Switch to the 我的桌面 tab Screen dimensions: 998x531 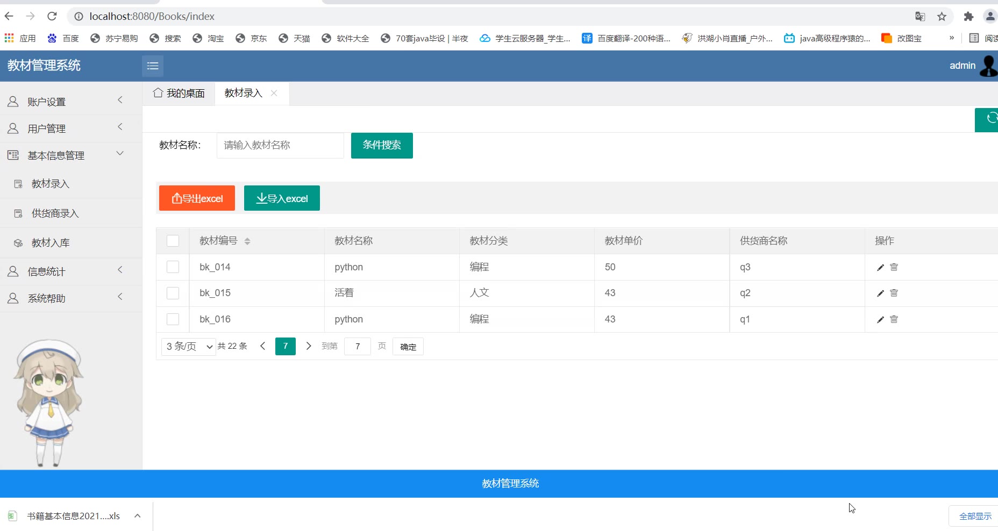(x=179, y=94)
